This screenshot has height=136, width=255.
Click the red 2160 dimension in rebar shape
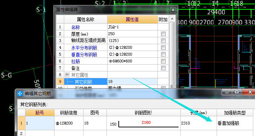click(x=146, y=122)
